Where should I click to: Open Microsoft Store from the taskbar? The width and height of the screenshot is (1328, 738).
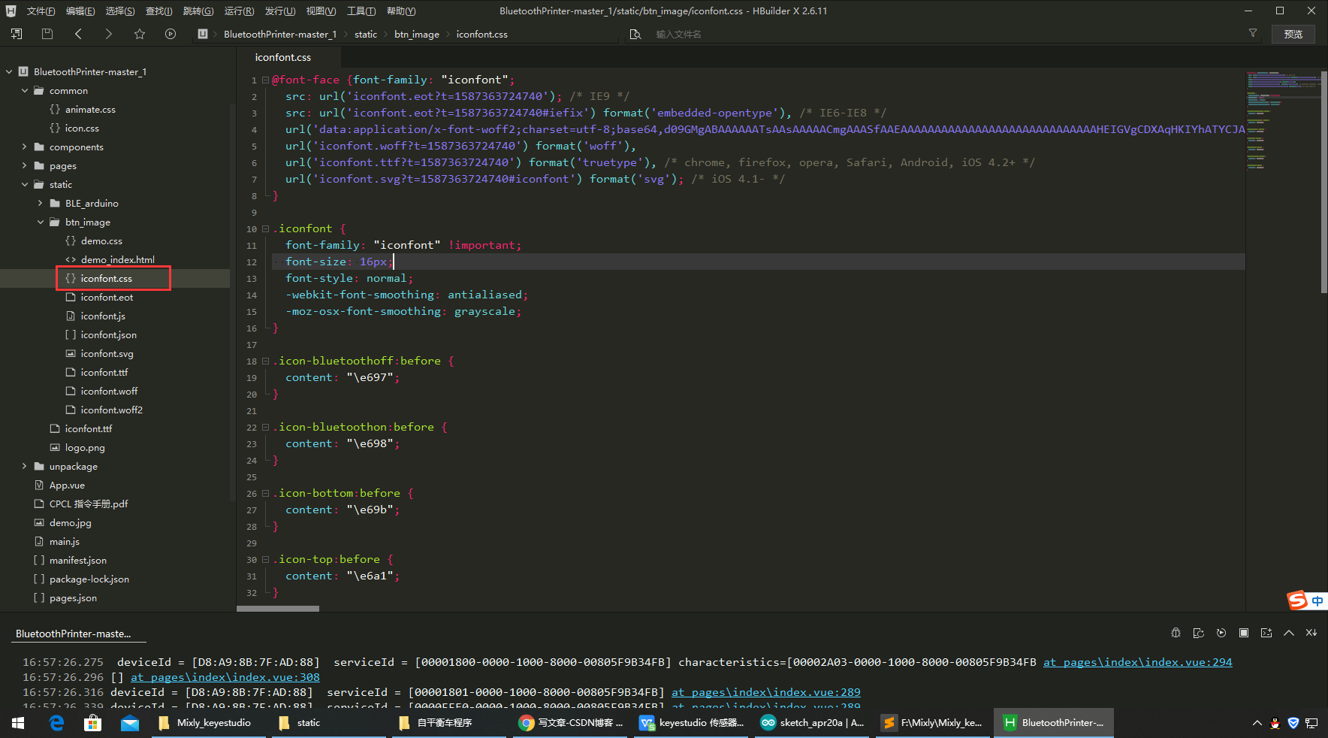coord(93,723)
